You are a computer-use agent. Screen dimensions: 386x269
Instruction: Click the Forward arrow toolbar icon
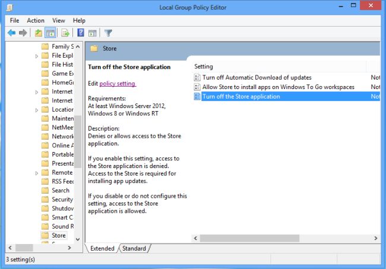click(23, 33)
